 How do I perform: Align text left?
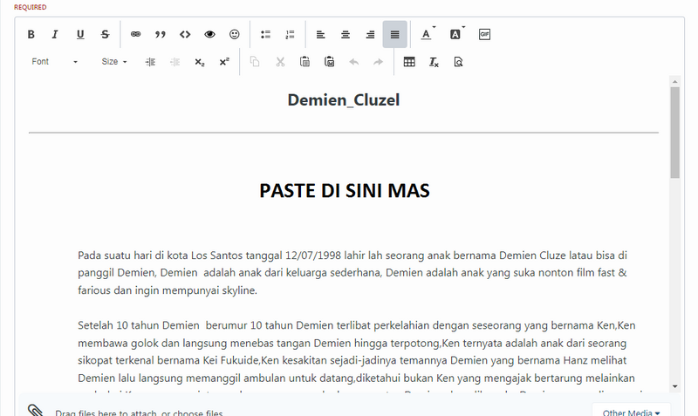(x=320, y=34)
